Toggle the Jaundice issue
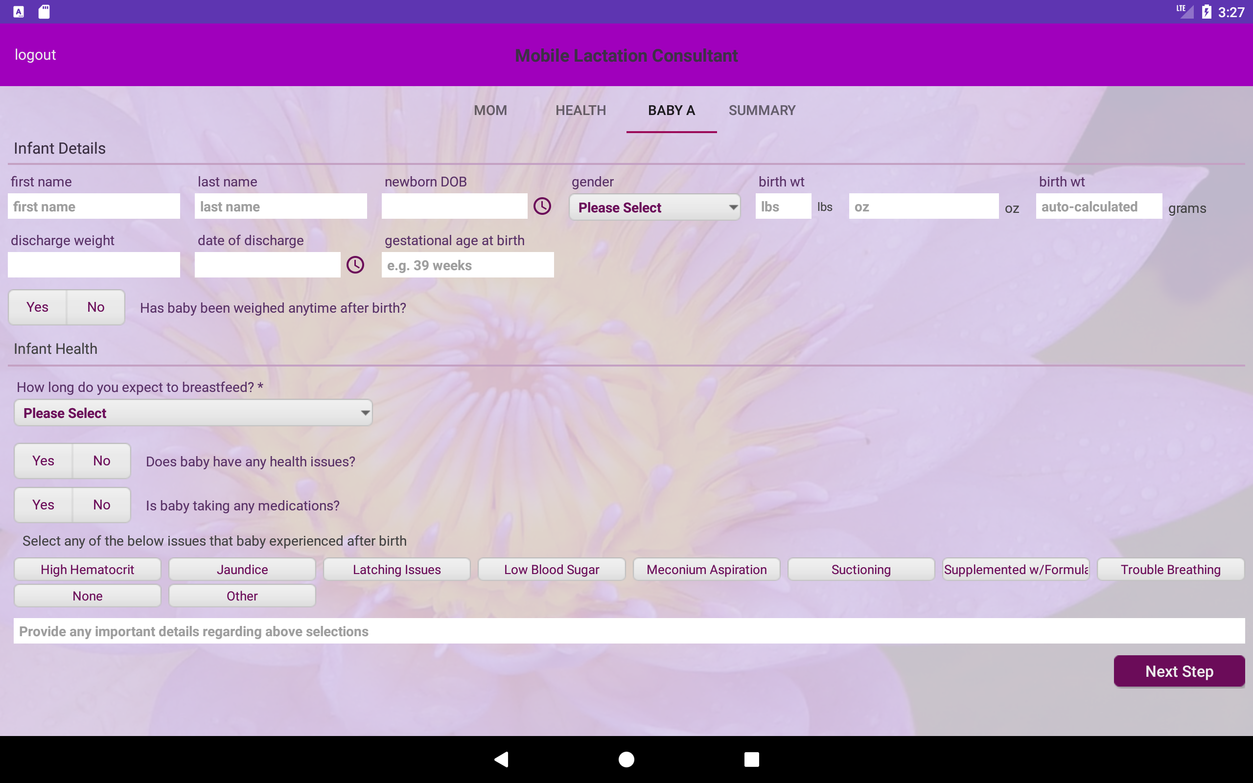The height and width of the screenshot is (783, 1253). 242,569
